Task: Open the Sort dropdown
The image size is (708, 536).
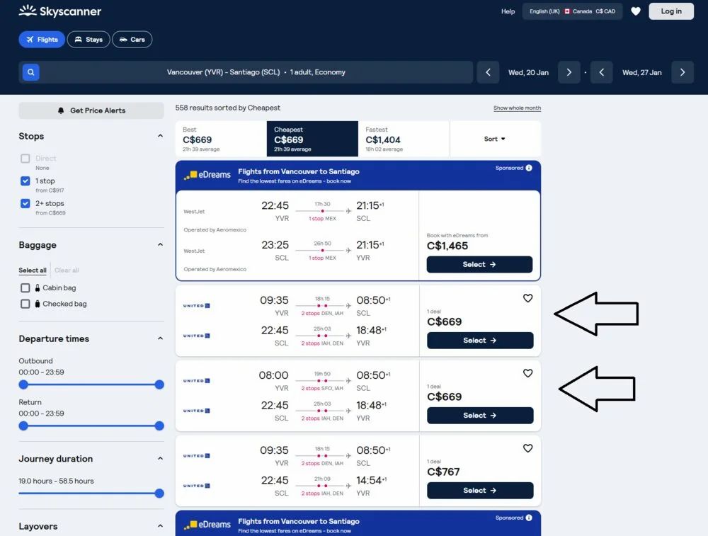Action: tap(495, 139)
